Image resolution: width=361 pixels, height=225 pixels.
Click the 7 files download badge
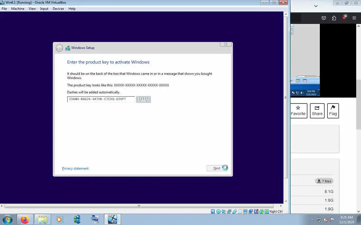(x=324, y=181)
